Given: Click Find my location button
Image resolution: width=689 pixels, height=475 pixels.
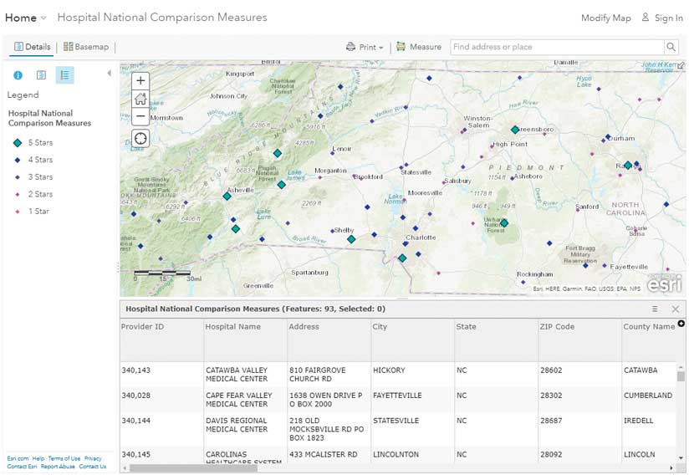Looking at the screenshot, I should pyautogui.click(x=140, y=139).
